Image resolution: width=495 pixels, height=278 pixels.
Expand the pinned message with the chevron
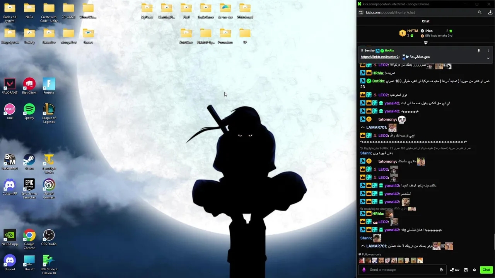pyautogui.click(x=488, y=58)
